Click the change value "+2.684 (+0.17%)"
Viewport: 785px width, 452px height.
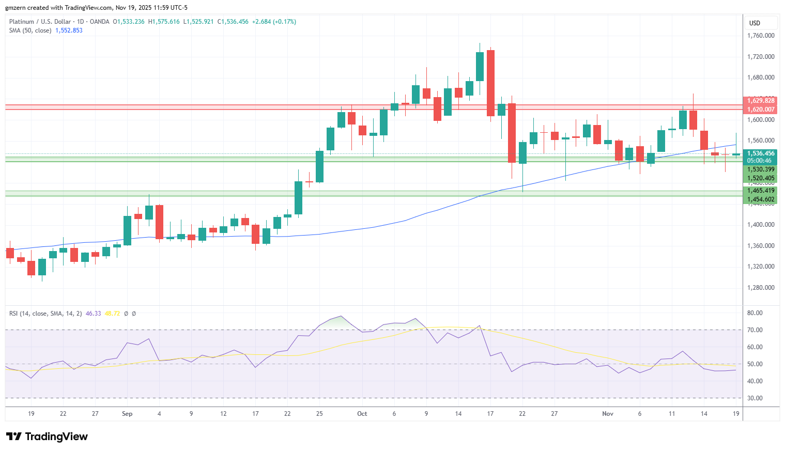coord(274,22)
